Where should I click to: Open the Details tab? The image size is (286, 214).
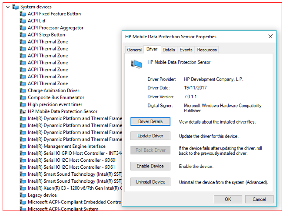point(169,50)
